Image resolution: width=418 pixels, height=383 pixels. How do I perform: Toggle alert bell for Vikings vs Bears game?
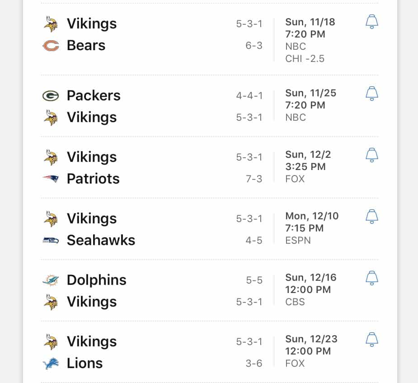(371, 22)
